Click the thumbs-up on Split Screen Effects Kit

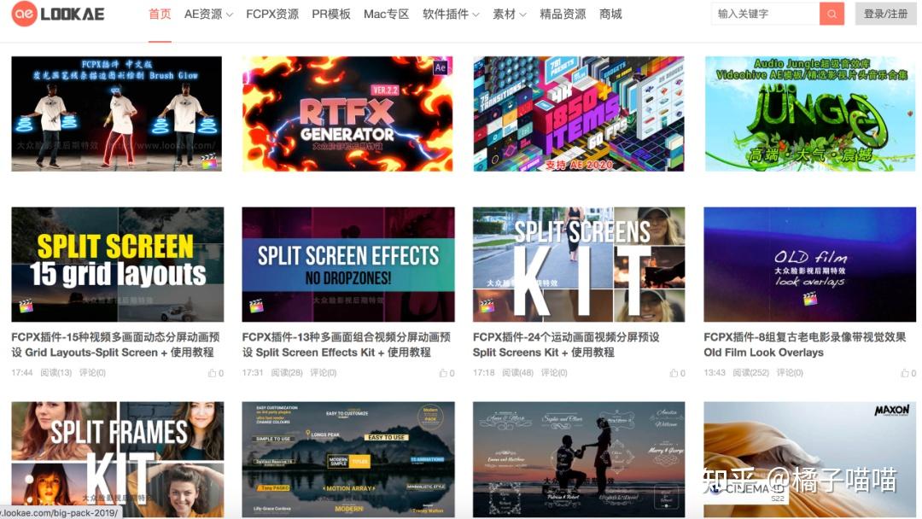[x=445, y=373]
